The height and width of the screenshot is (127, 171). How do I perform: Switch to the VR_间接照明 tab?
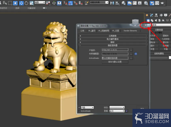pos(104,31)
